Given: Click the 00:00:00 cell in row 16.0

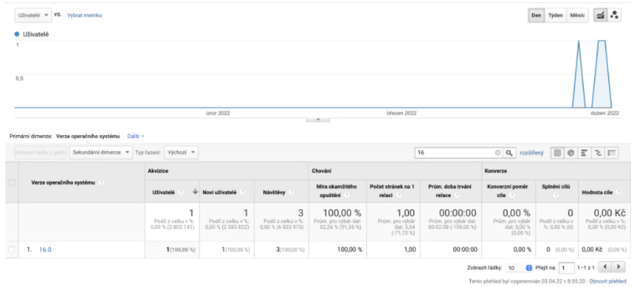Looking at the screenshot, I should [465, 250].
